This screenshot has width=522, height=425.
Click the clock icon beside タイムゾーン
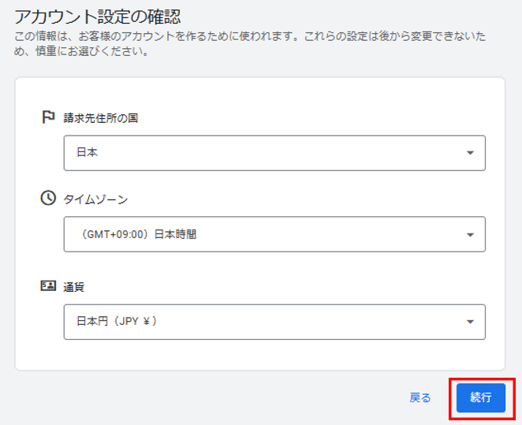coord(48,199)
